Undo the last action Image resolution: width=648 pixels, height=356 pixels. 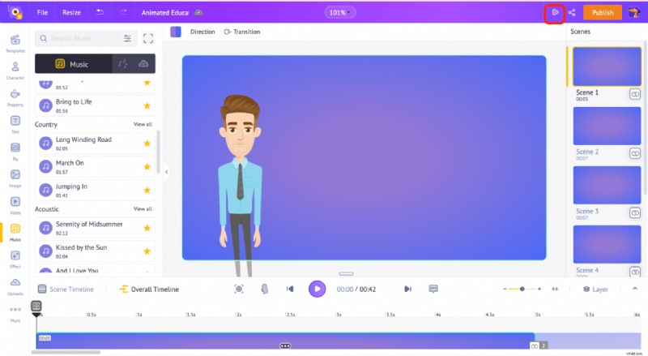pos(100,12)
